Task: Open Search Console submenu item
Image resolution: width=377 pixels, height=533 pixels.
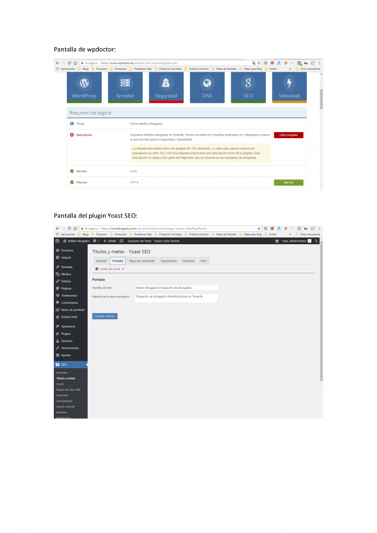Action: click(x=65, y=407)
